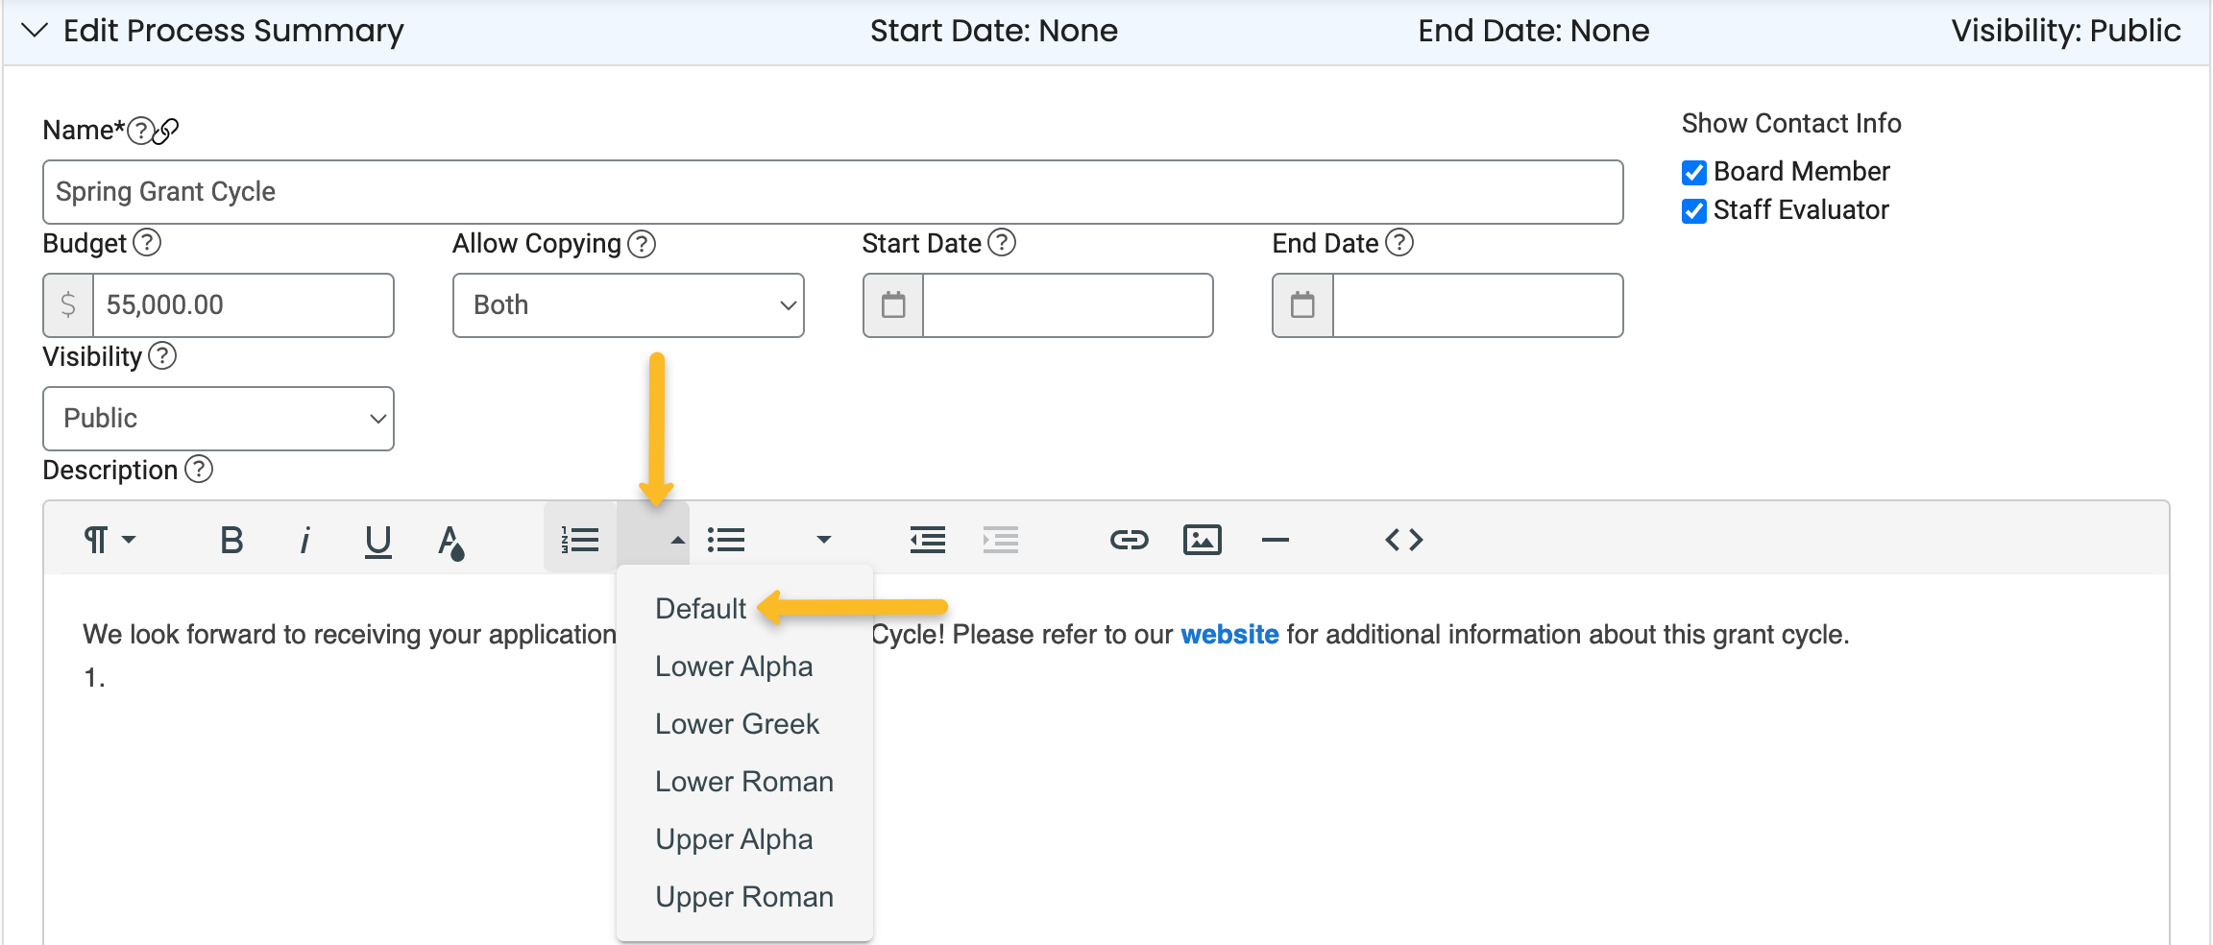The image size is (2213, 945).
Task: Choose Upper Alpha from list styles
Action: pos(734,839)
